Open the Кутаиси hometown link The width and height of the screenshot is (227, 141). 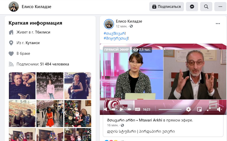click(x=33, y=43)
